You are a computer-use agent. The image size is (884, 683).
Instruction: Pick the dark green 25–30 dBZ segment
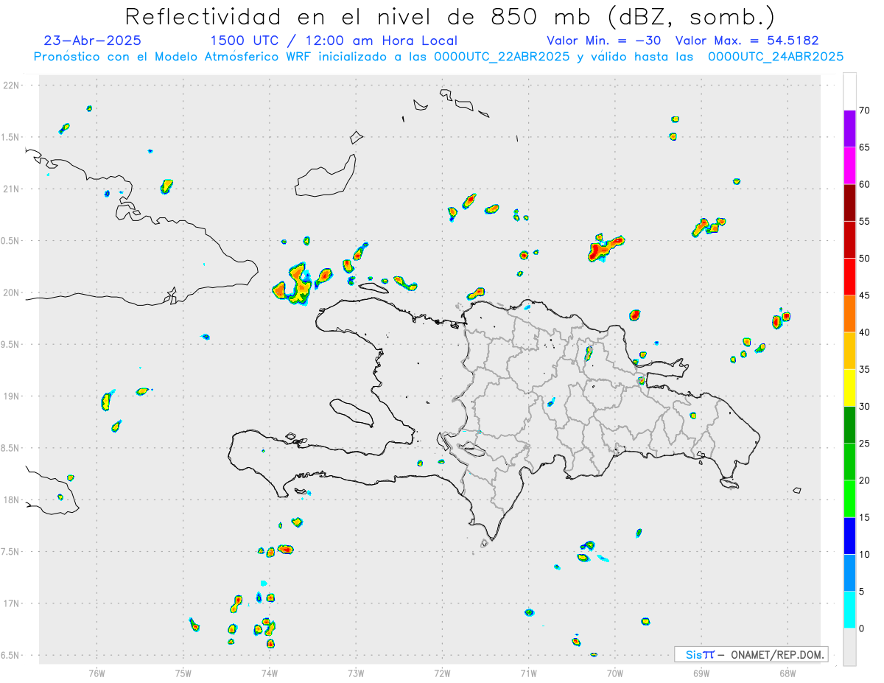tap(849, 424)
